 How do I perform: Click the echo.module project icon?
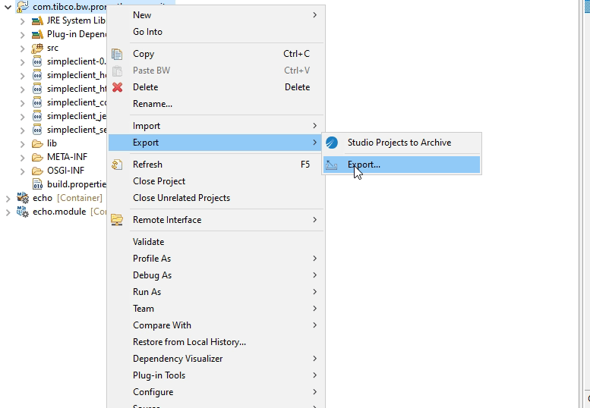click(x=23, y=212)
